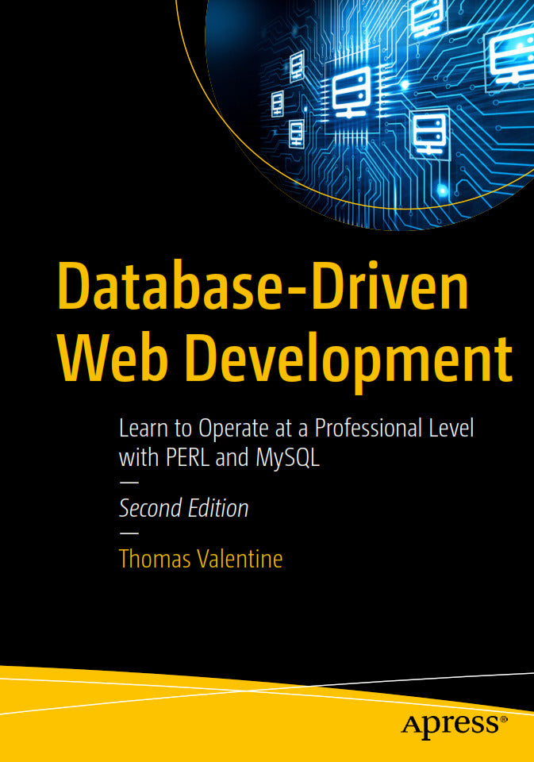Click the author name "Thomas Valentine"
Screen dimensions: 534x762
[201, 559]
